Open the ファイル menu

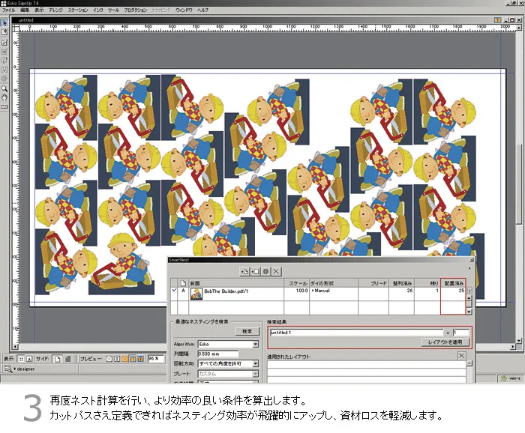coord(9,10)
